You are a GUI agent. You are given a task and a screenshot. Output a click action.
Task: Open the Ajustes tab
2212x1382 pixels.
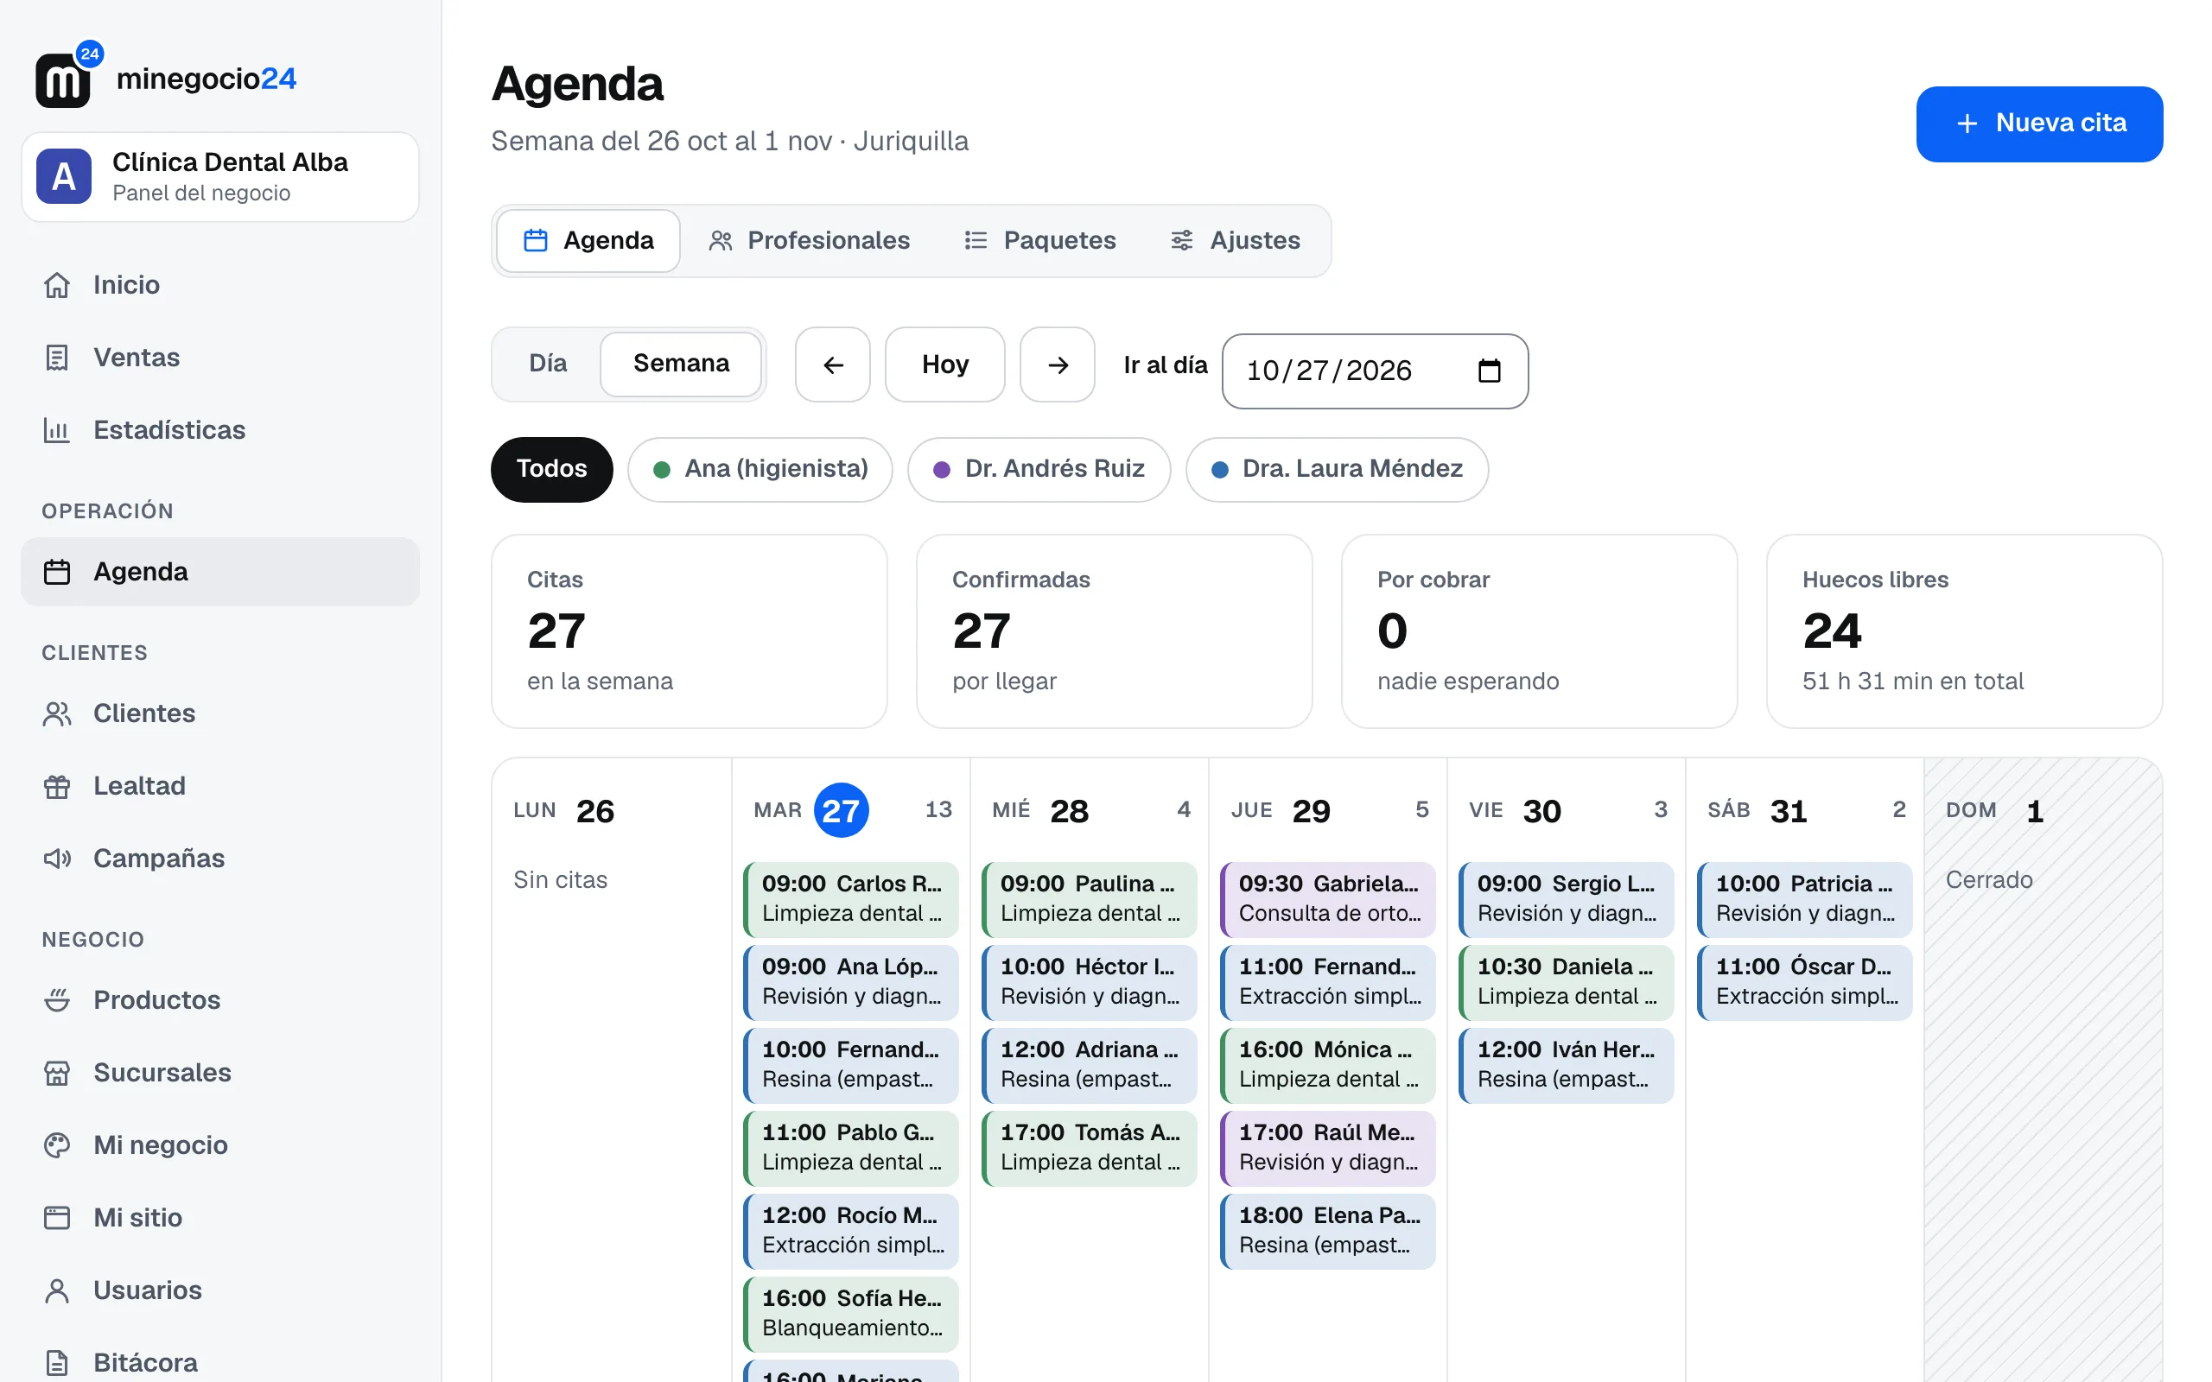1235,240
